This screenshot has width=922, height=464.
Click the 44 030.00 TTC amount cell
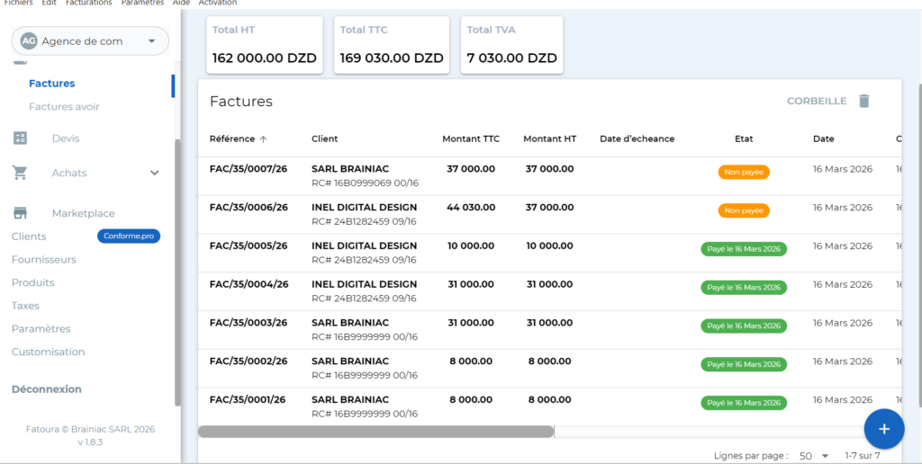pyautogui.click(x=471, y=208)
